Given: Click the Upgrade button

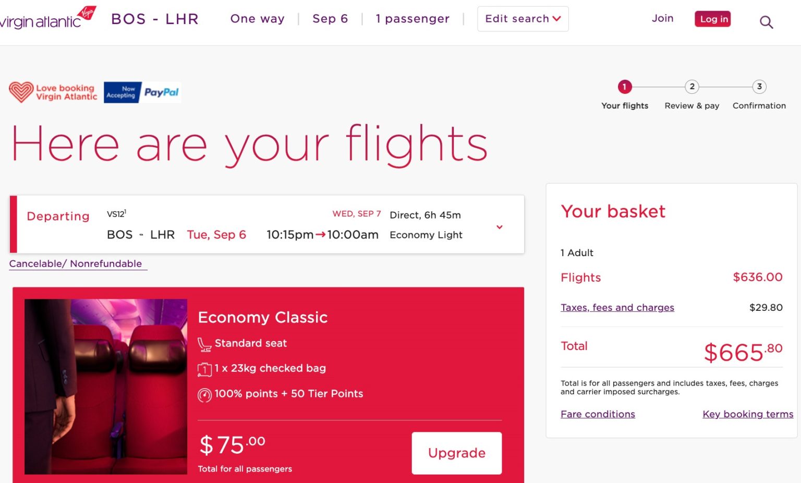Looking at the screenshot, I should pyautogui.click(x=456, y=453).
